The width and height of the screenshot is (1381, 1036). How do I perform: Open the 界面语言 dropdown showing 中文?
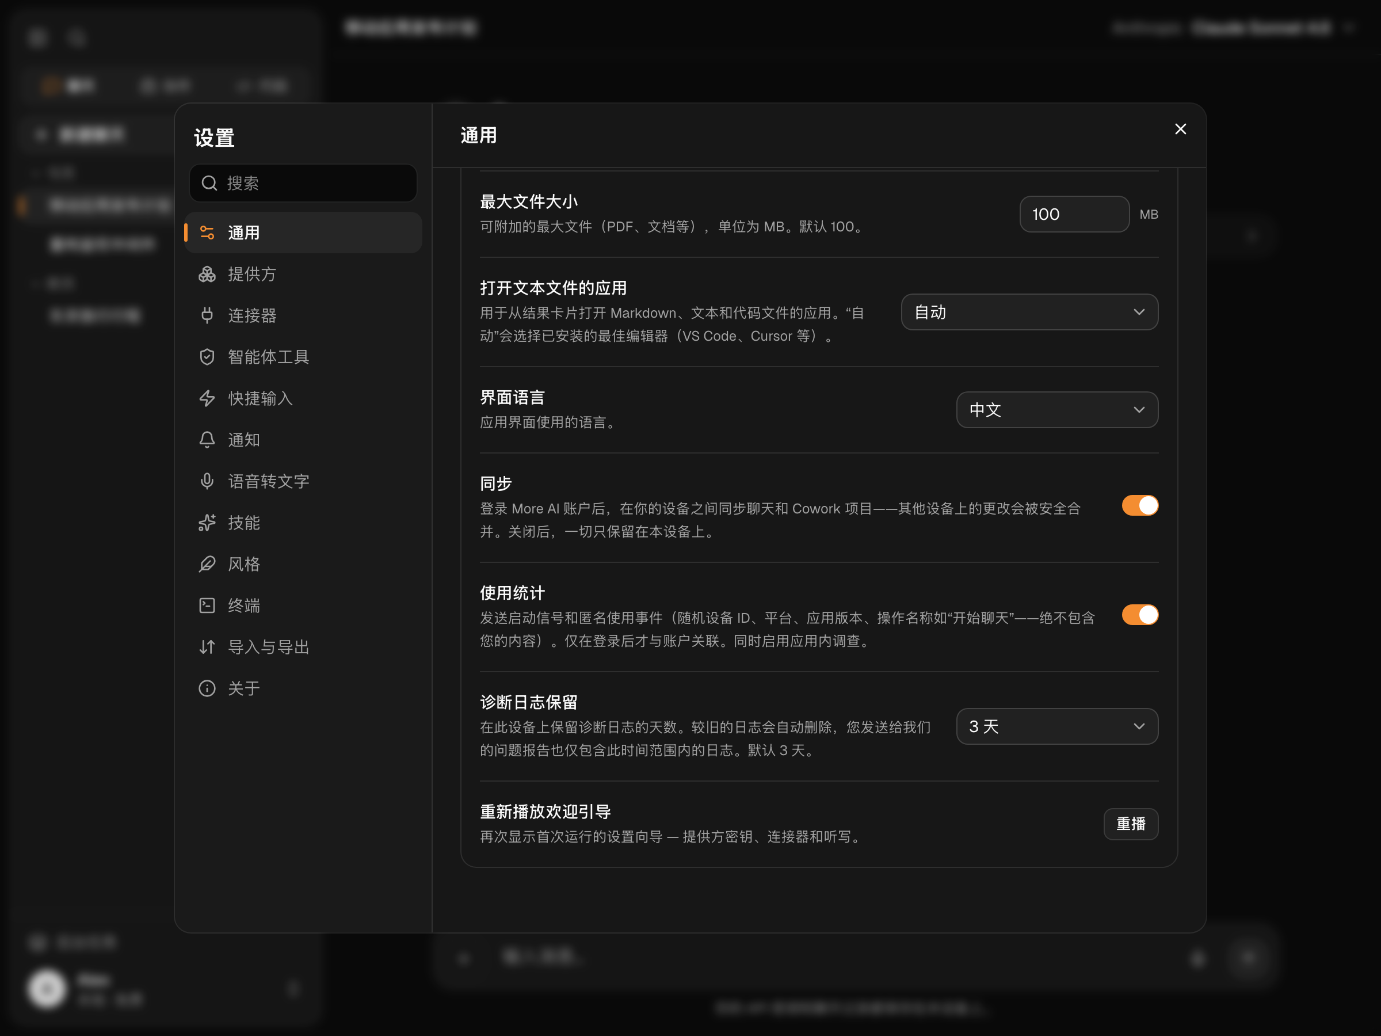coord(1057,410)
